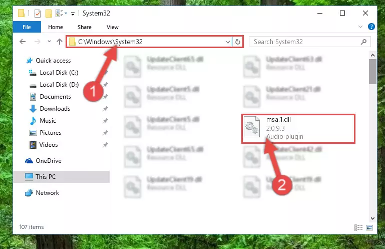Maximize the System32 window

tap(342, 13)
